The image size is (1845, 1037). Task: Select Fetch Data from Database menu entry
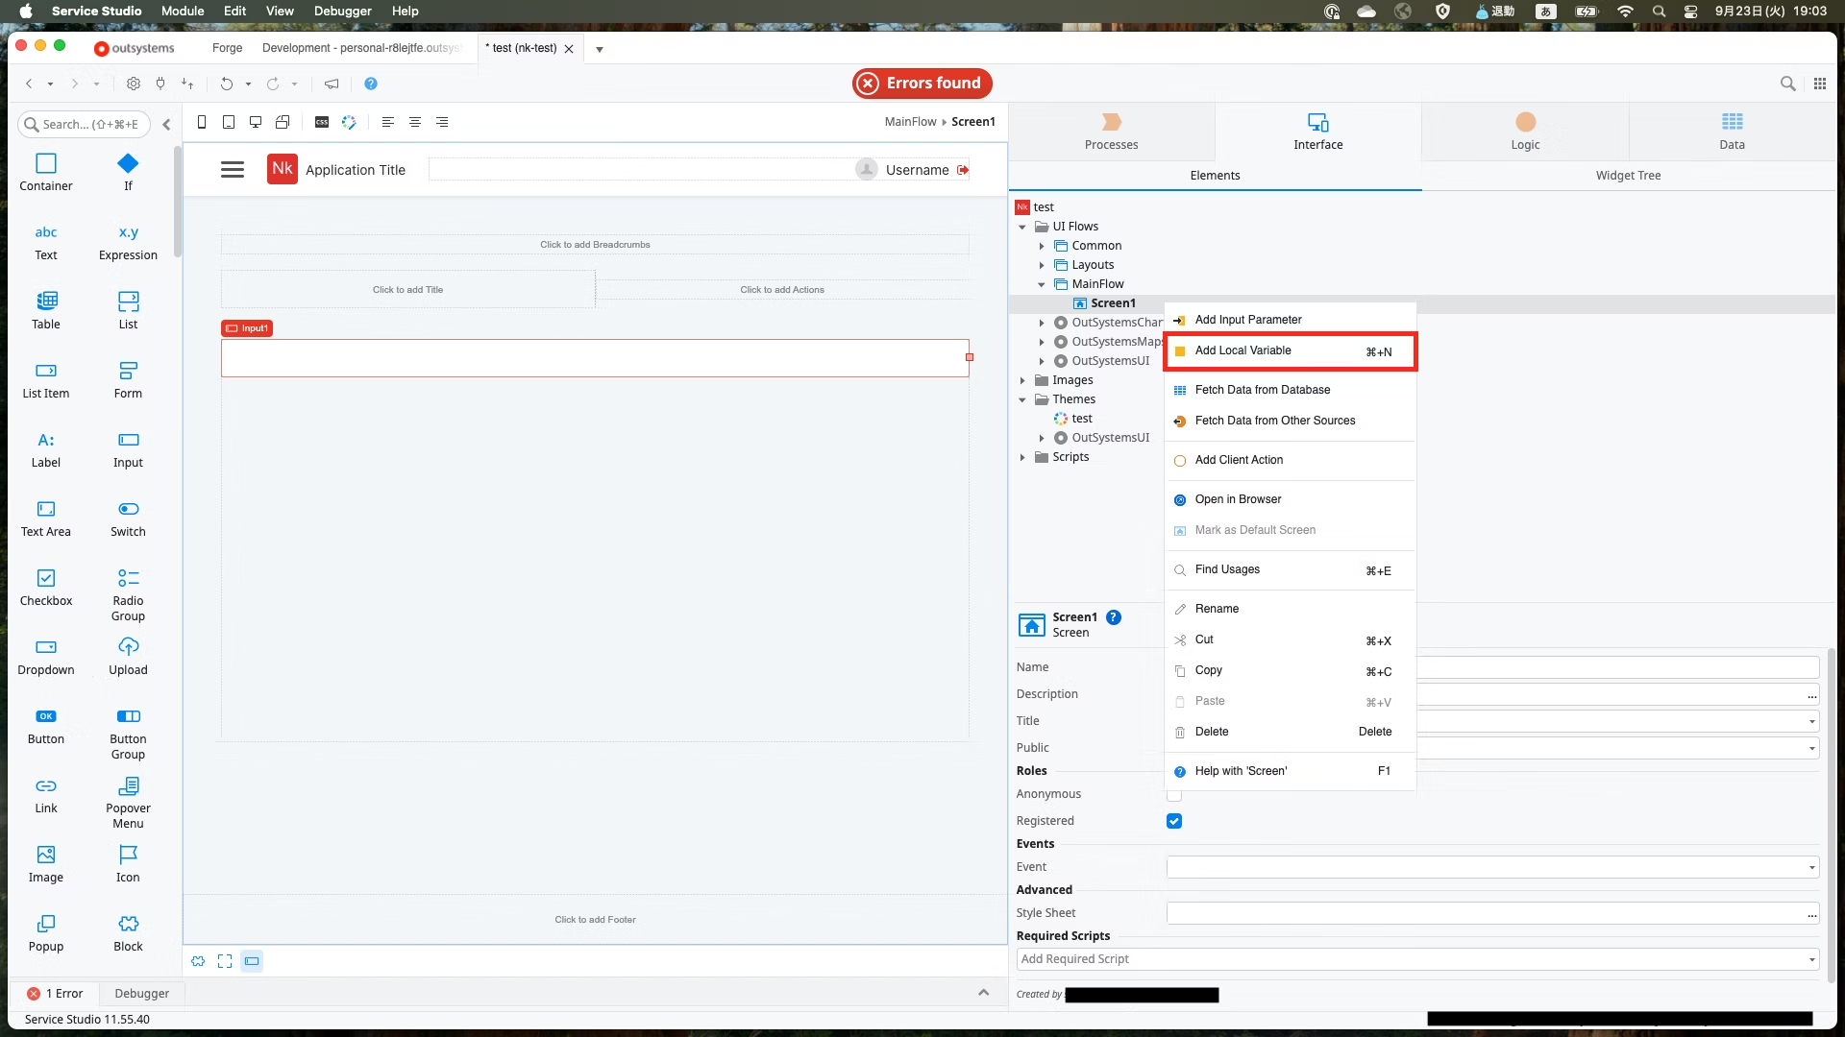click(1262, 390)
